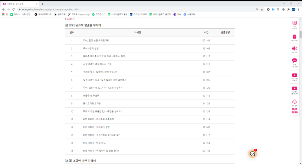Click the page vertical scrollbar thumb
The width and height of the screenshot is (302, 165).
click(x=300, y=35)
